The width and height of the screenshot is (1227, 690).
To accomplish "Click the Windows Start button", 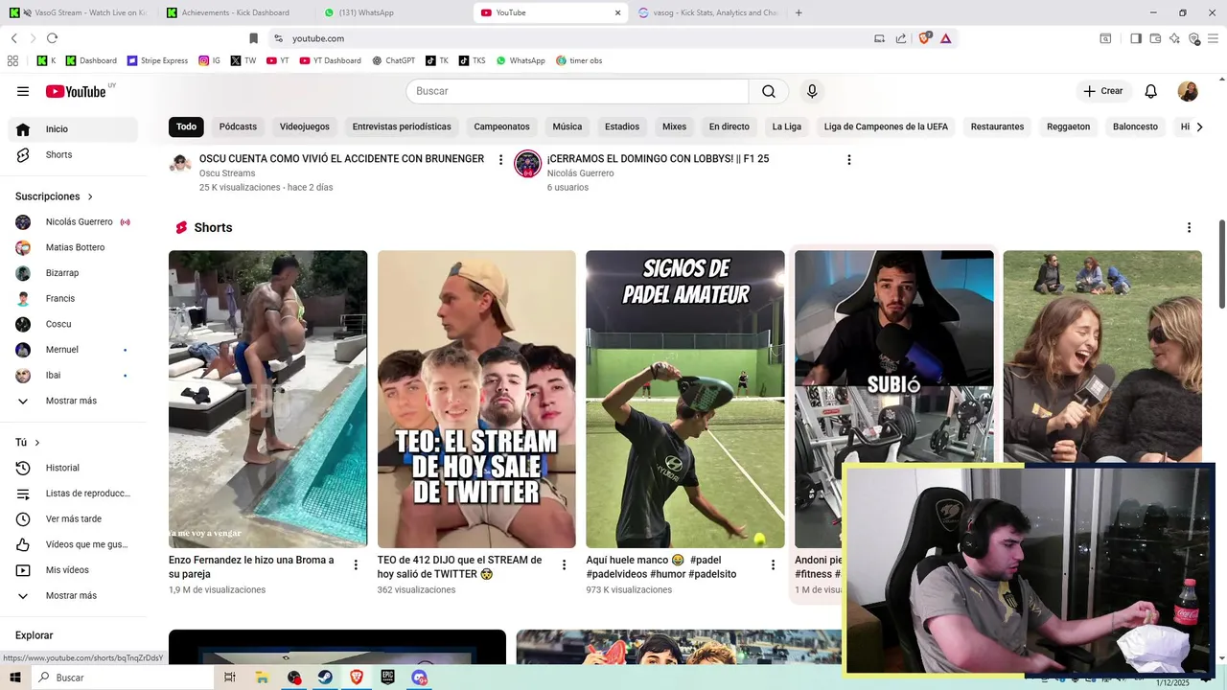I will click(14, 678).
